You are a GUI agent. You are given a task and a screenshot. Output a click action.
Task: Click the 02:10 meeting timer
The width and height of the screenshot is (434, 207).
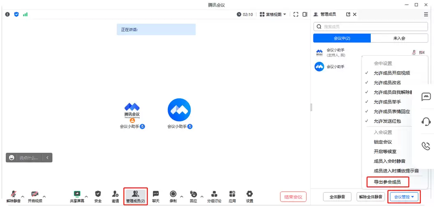click(245, 14)
